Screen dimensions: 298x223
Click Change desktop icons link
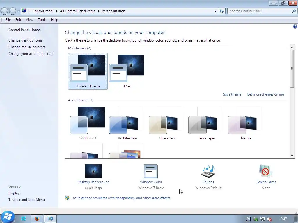point(26,40)
